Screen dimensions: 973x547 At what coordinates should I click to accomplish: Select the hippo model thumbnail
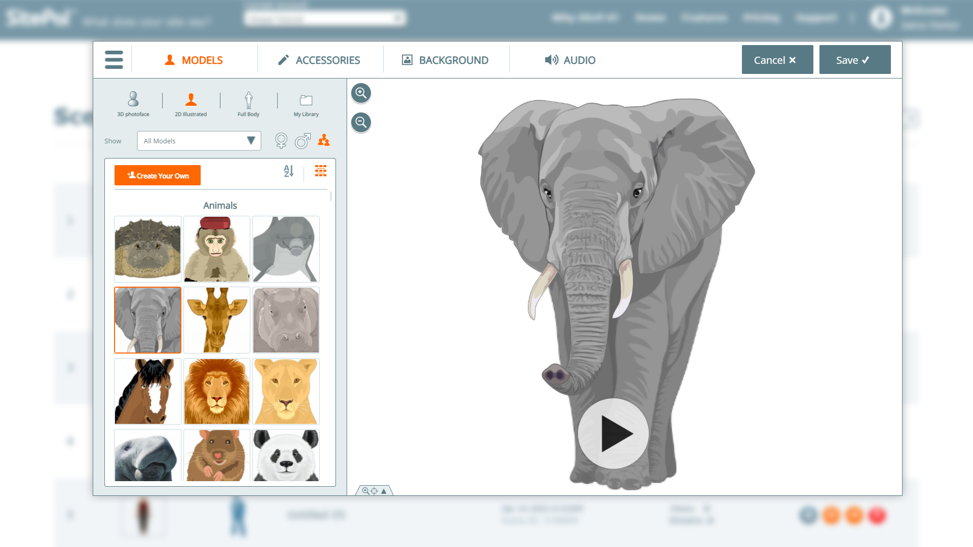286,320
